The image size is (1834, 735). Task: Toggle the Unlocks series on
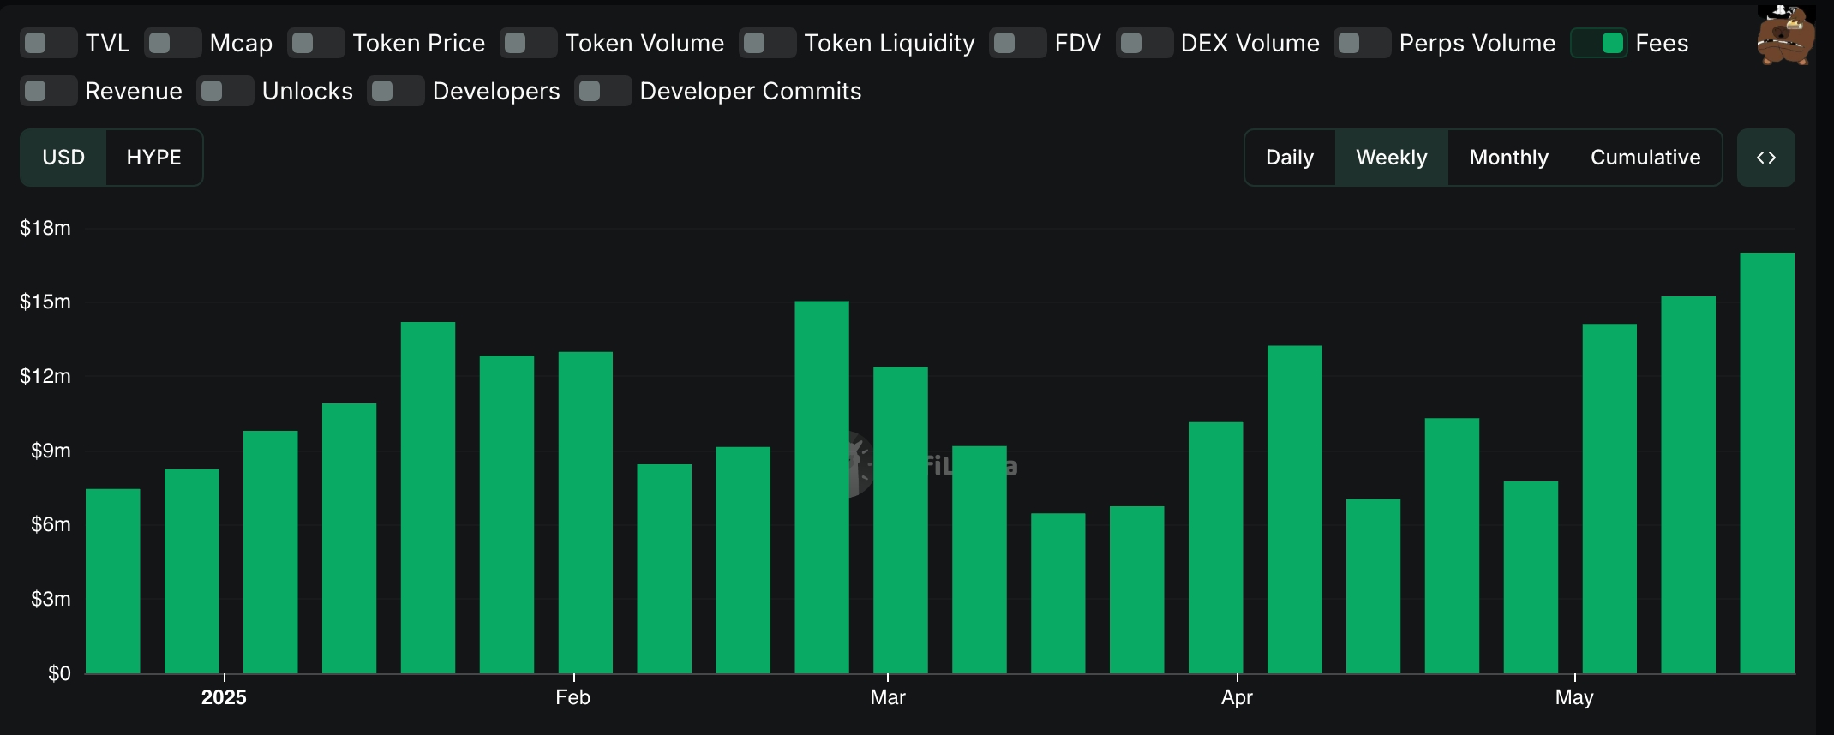(225, 91)
